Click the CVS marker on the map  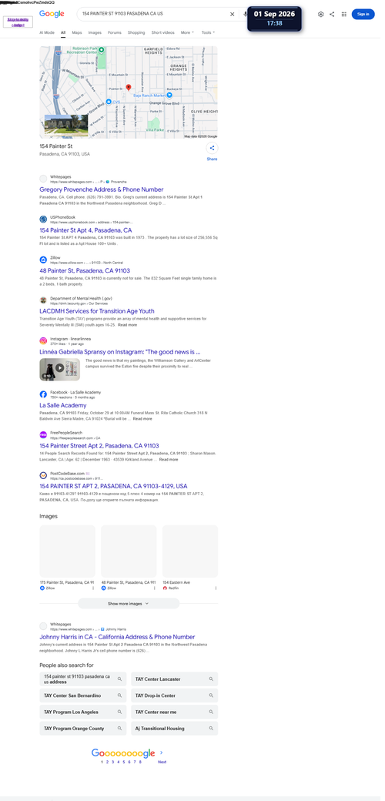coord(109,102)
